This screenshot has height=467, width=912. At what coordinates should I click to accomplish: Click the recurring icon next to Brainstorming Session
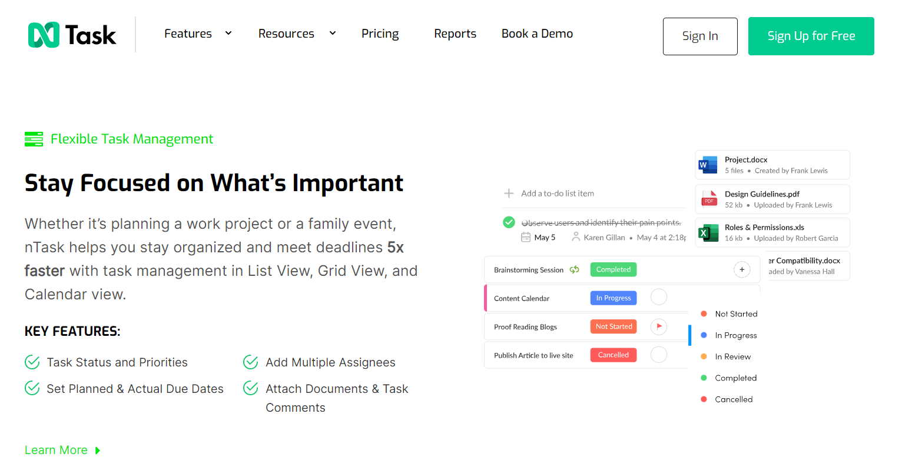[x=574, y=270]
